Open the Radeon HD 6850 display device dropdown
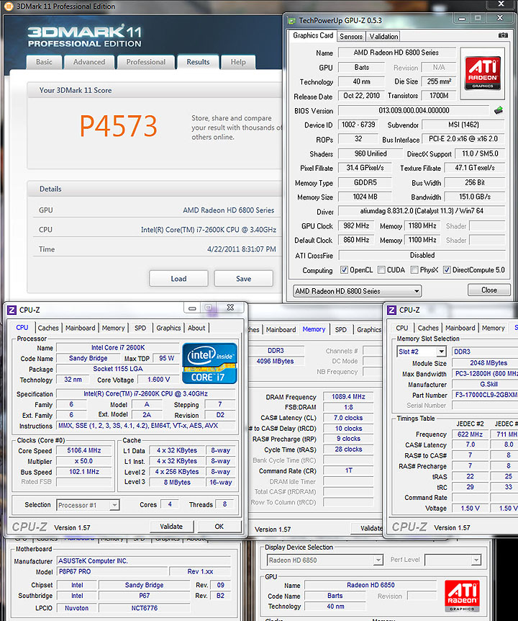 tap(324, 560)
